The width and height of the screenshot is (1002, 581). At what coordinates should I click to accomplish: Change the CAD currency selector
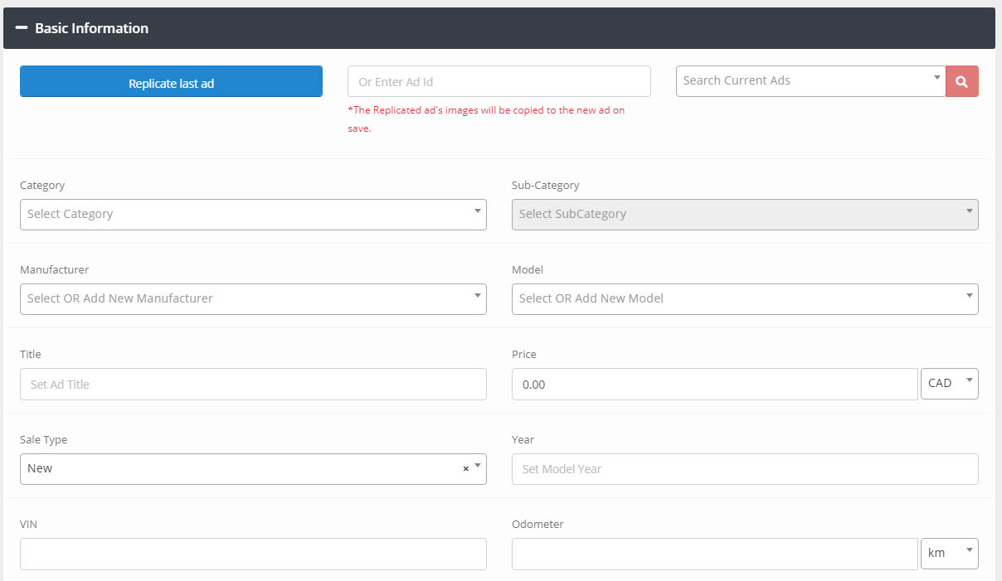(949, 384)
